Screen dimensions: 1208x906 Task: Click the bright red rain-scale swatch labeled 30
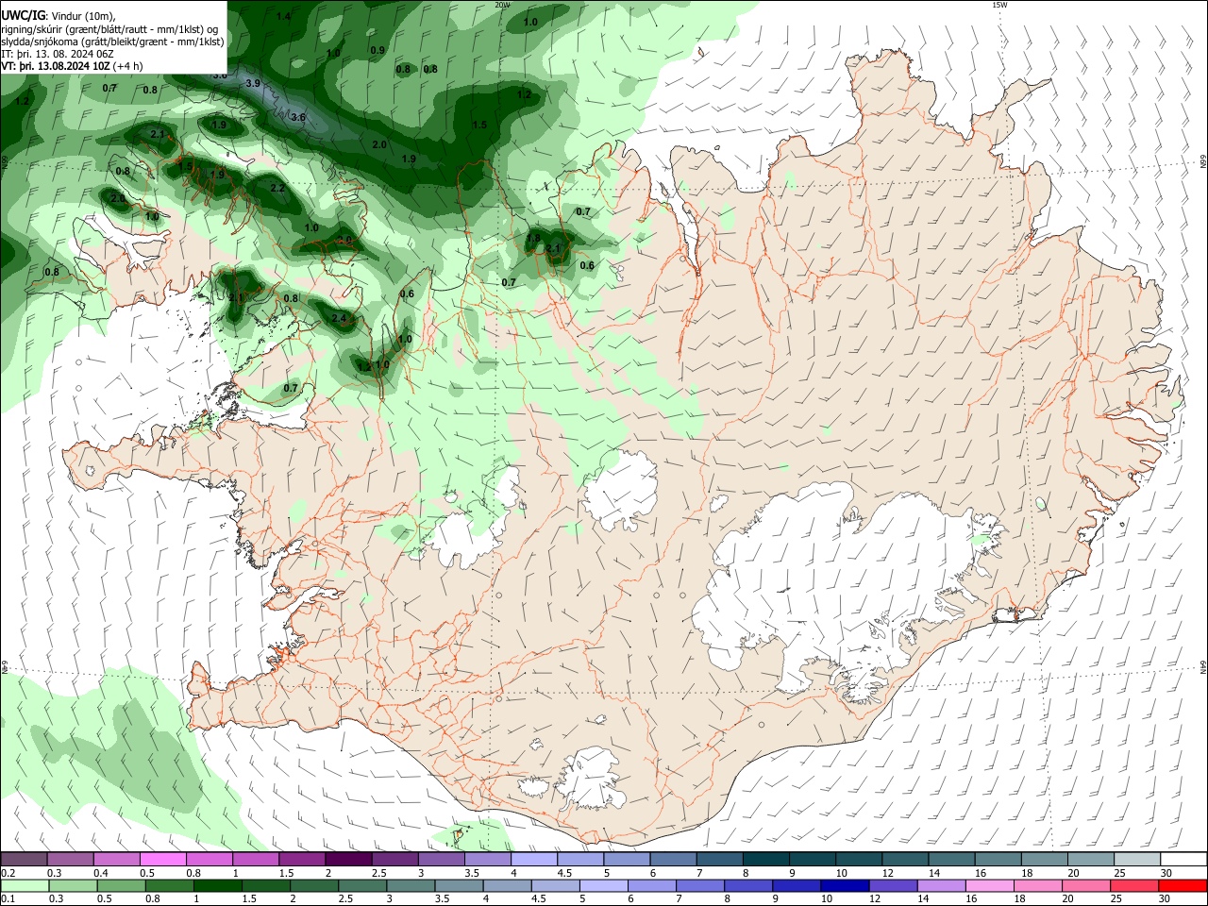[x=1183, y=885]
